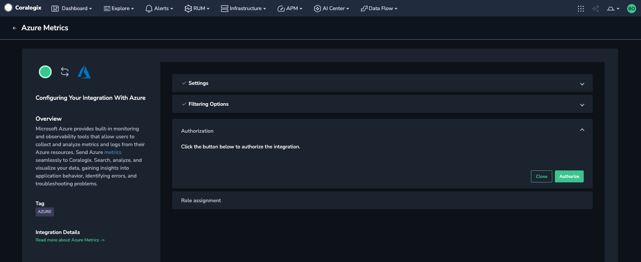Viewport: 641px width, 262px height.
Task: Click the Overview heading
Action: click(x=49, y=118)
